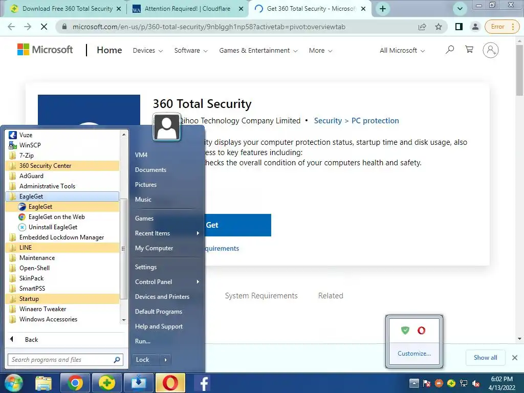
Task: Click the browser forward arrow
Action: [x=28, y=27]
